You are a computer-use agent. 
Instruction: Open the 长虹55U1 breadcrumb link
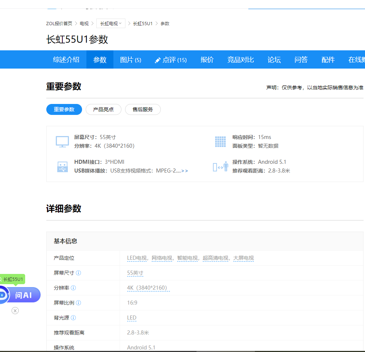pyautogui.click(x=143, y=23)
